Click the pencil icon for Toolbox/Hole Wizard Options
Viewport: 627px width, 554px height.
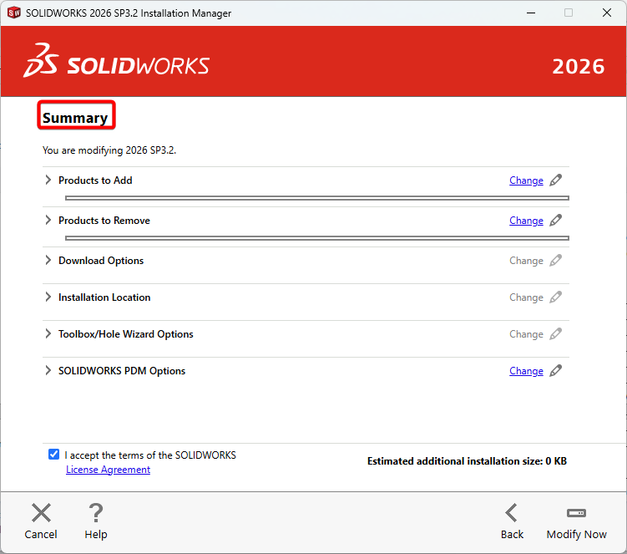[555, 334]
